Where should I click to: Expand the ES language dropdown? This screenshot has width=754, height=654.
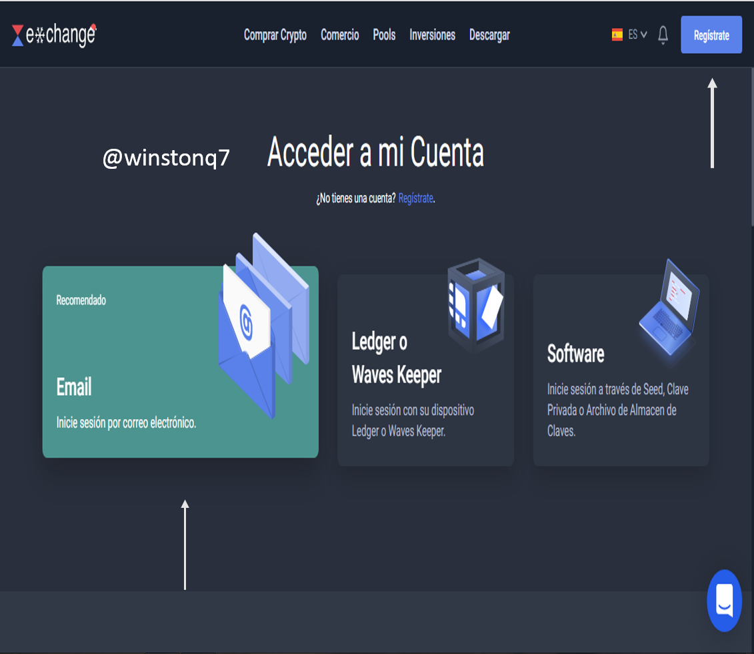click(637, 35)
